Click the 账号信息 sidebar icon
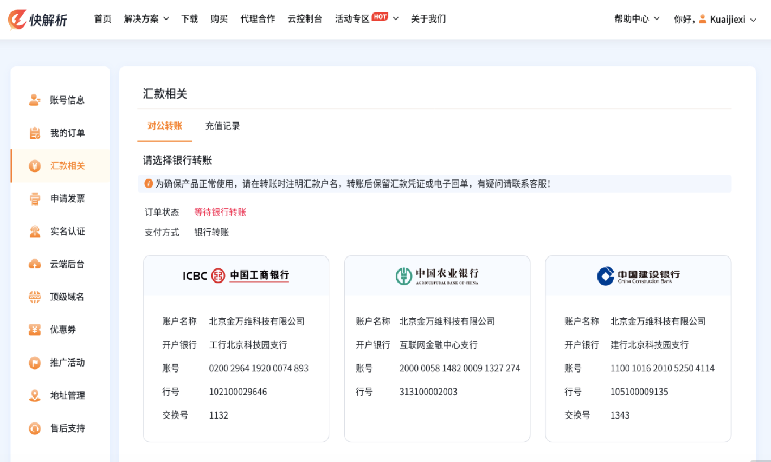The image size is (771, 462). pyautogui.click(x=35, y=100)
